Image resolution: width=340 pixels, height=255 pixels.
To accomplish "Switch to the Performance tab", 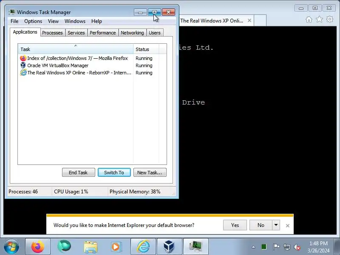I will 103,33.
